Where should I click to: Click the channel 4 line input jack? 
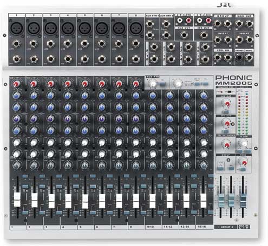(x=68, y=44)
